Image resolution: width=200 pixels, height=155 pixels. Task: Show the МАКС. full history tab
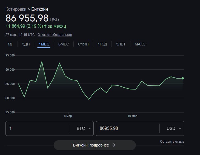[x=141, y=44]
